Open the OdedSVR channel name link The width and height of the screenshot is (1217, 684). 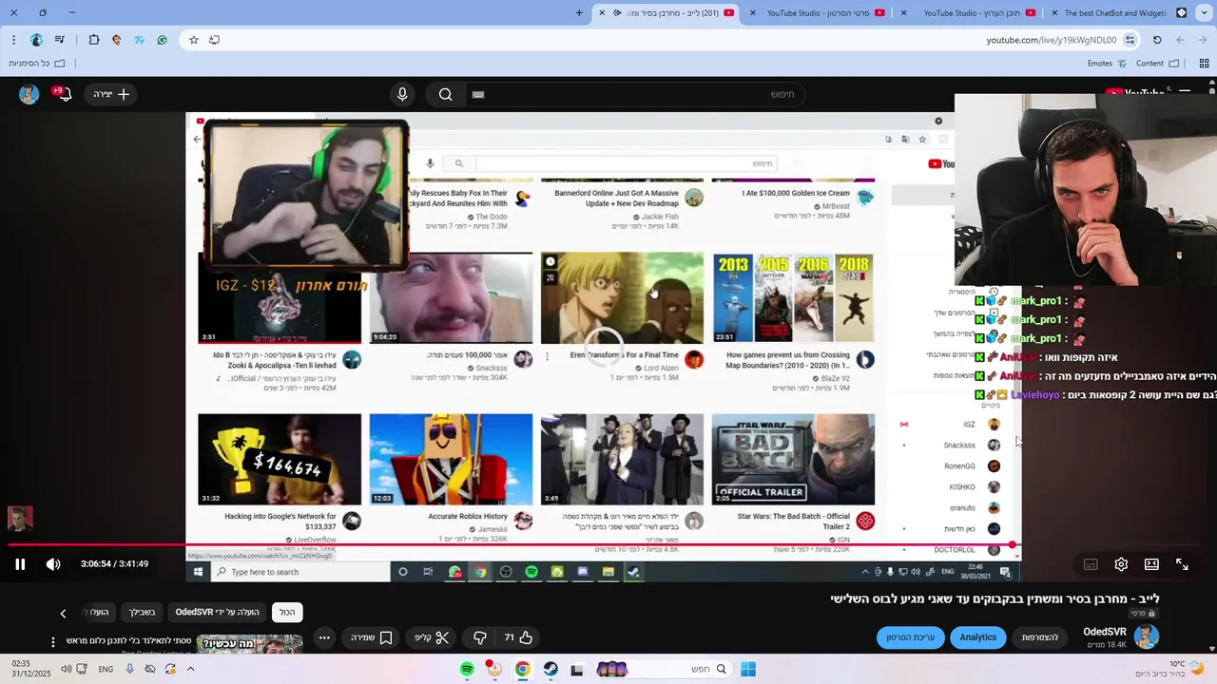(1104, 632)
